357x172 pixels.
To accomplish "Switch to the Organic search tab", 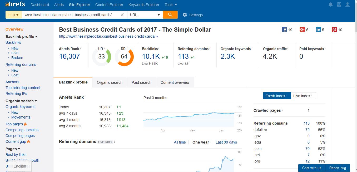I will point(110,82).
